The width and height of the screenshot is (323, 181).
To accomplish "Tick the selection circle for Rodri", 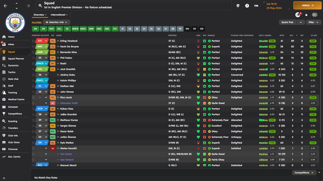I will (x=33, y=63).
